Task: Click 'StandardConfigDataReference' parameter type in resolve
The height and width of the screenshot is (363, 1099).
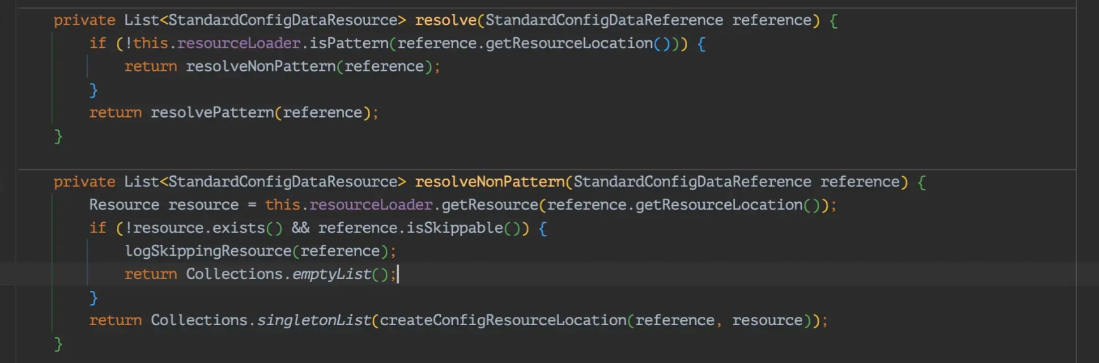Action: 604,20
